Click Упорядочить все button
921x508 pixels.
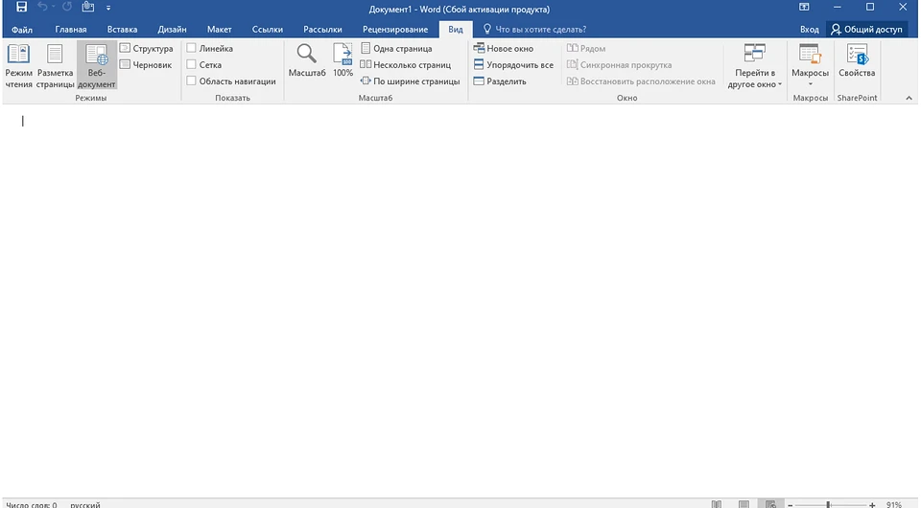(513, 65)
